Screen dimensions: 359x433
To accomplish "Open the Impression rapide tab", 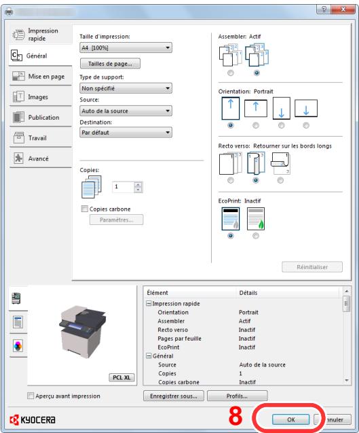I will [x=41, y=35].
